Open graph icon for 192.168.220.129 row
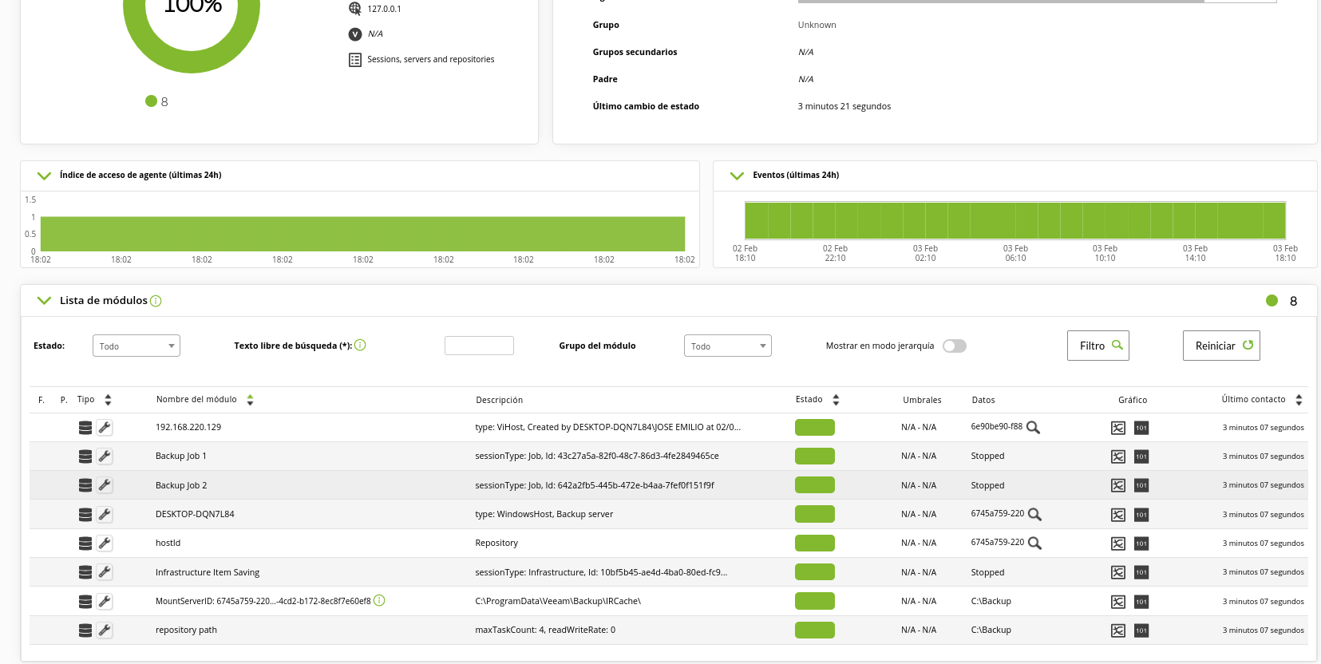 tap(1118, 428)
